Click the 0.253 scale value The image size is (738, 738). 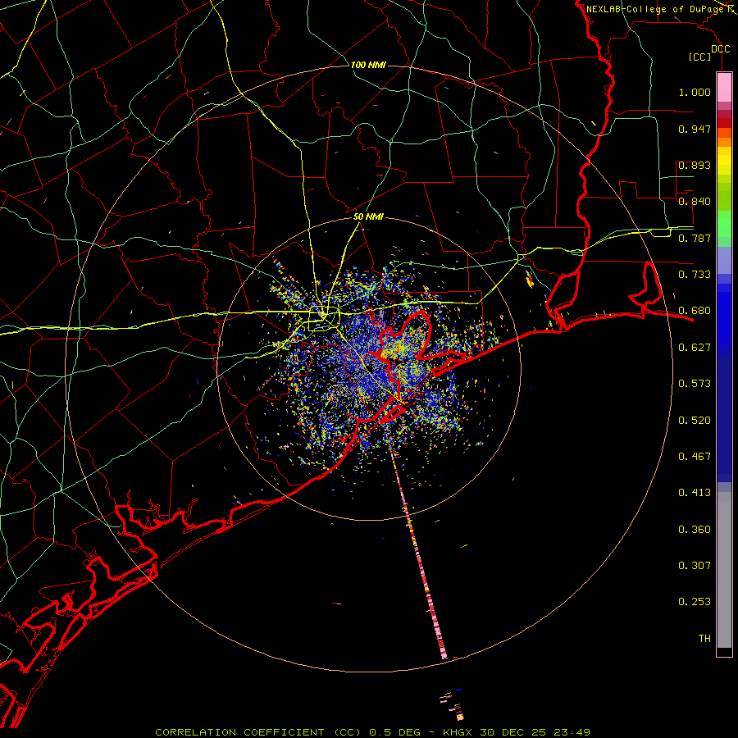(x=695, y=602)
